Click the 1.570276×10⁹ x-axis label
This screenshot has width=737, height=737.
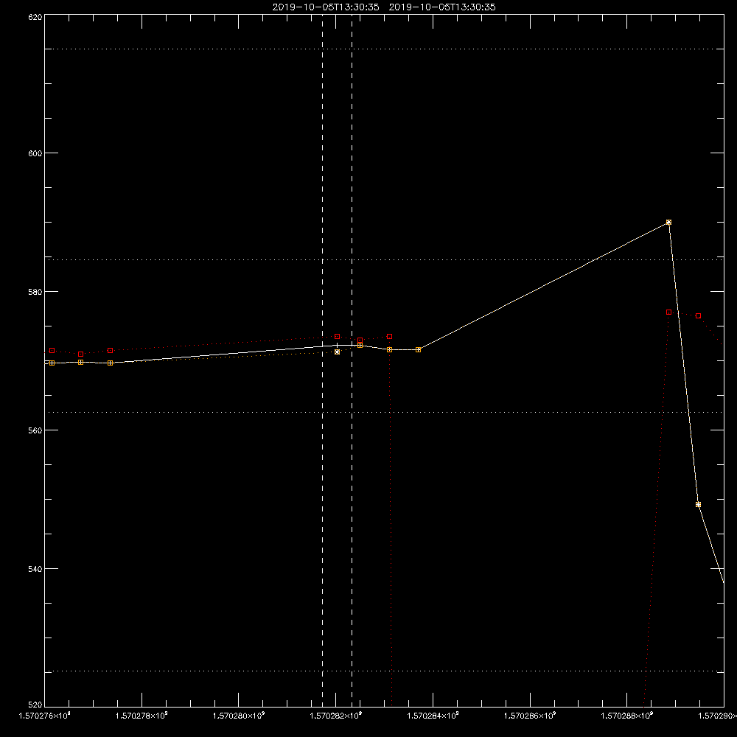(x=45, y=716)
